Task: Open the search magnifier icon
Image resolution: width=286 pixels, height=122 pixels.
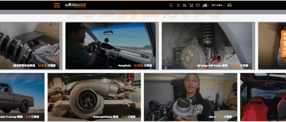Action: 171,5
